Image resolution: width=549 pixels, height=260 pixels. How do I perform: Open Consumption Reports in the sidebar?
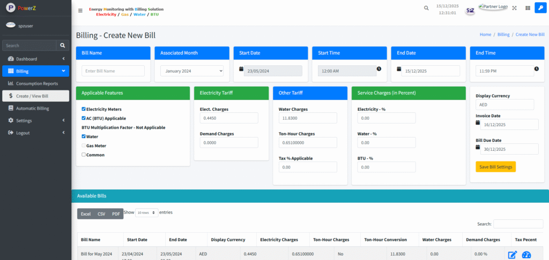pos(36,83)
